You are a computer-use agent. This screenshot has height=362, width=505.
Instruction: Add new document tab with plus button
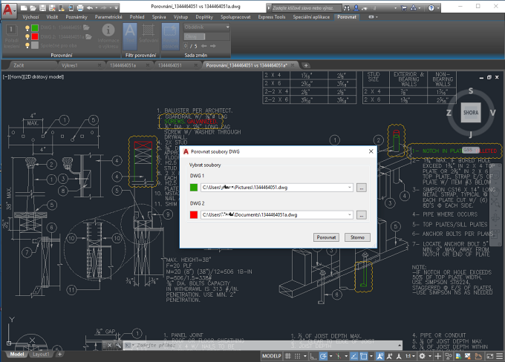(x=306, y=65)
